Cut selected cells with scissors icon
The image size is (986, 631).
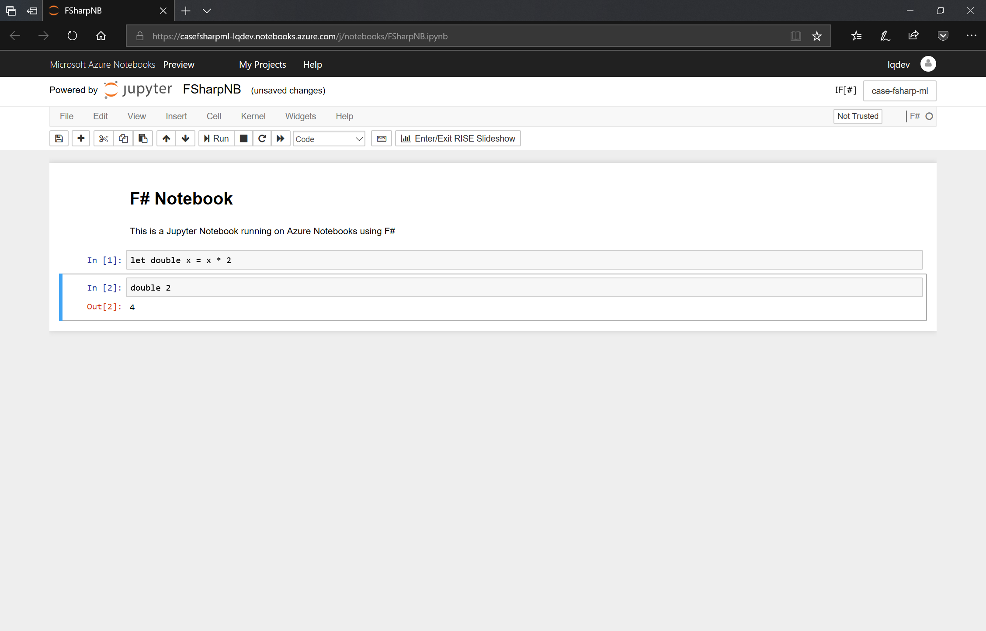coord(104,139)
